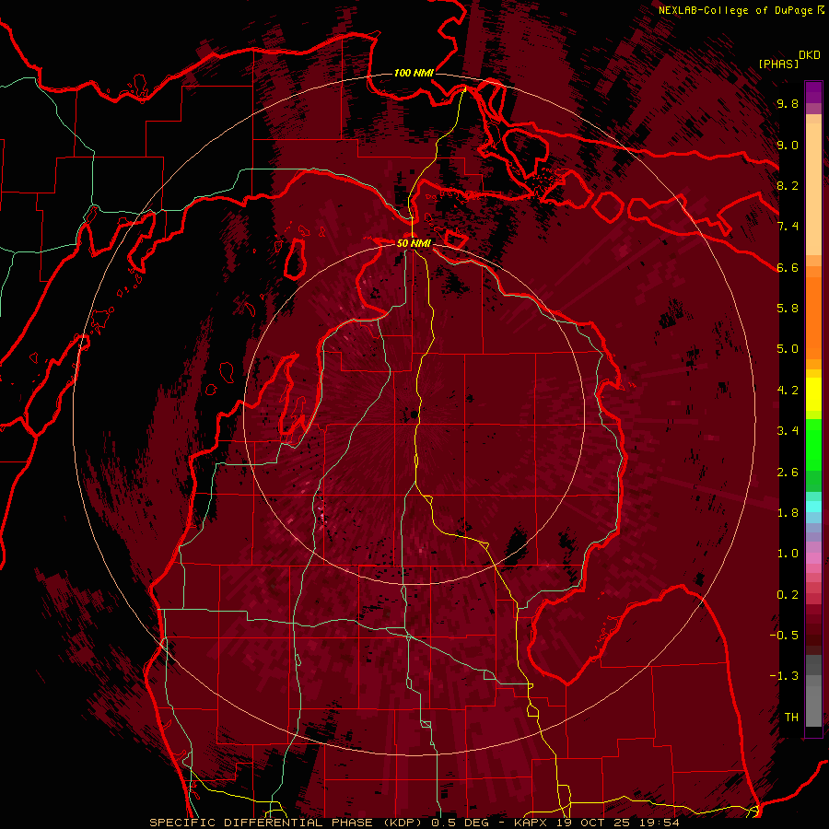
Task: Click the 9.0 value on the legend
Action: [788, 145]
